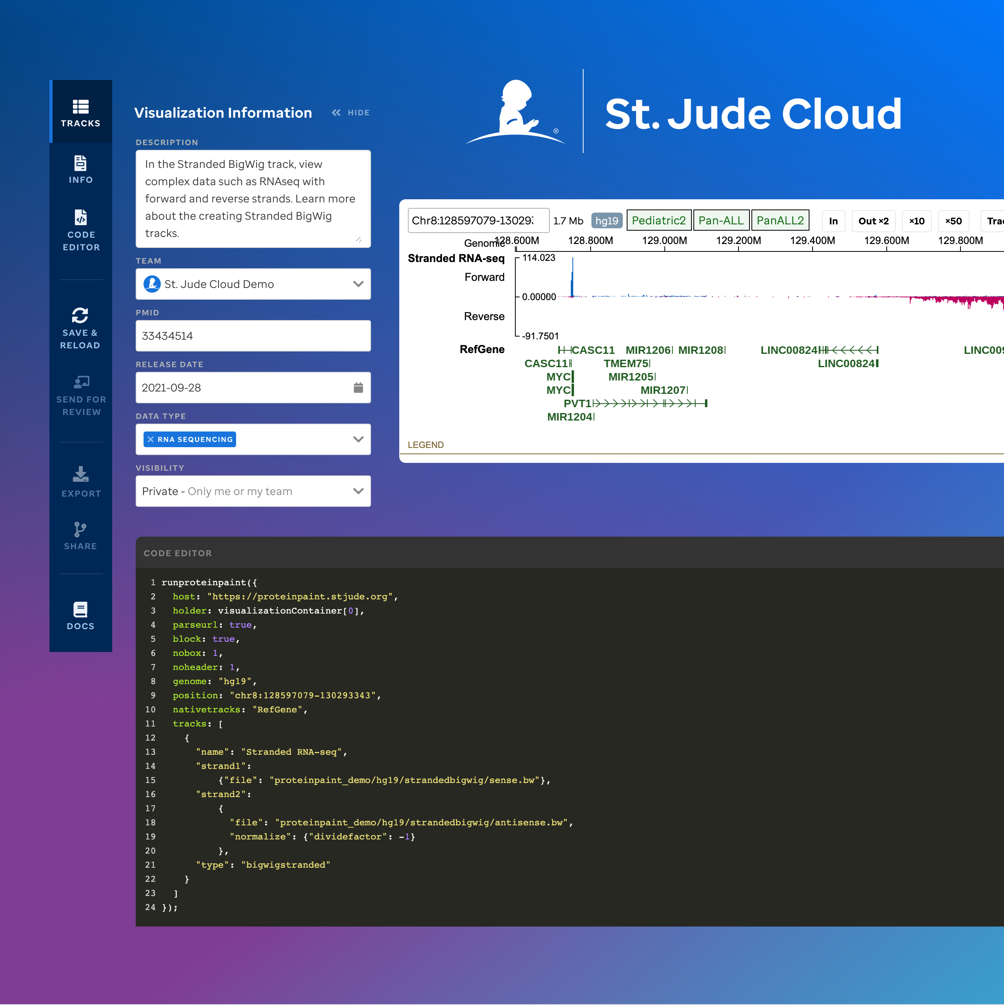Click the 114.023 axis maximum value
Viewport: 1004px width, 1005px height.
click(538, 258)
